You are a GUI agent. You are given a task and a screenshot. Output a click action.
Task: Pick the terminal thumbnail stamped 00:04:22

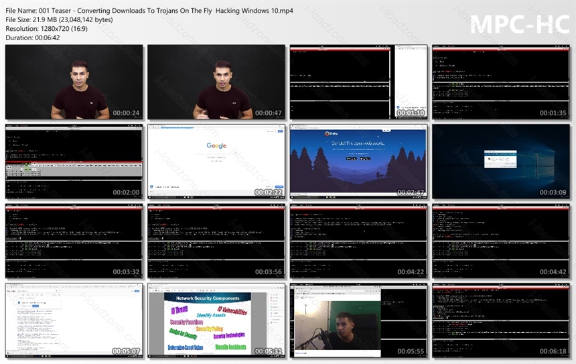pyautogui.click(x=358, y=241)
